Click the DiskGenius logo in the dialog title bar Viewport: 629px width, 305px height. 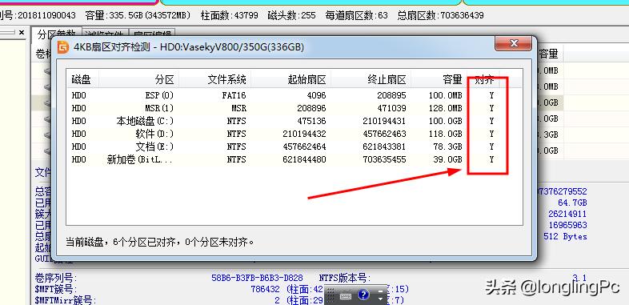[63, 47]
